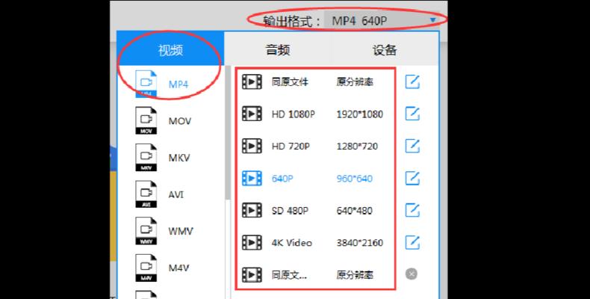Select the truncated 同原文... preset name

[289, 275]
